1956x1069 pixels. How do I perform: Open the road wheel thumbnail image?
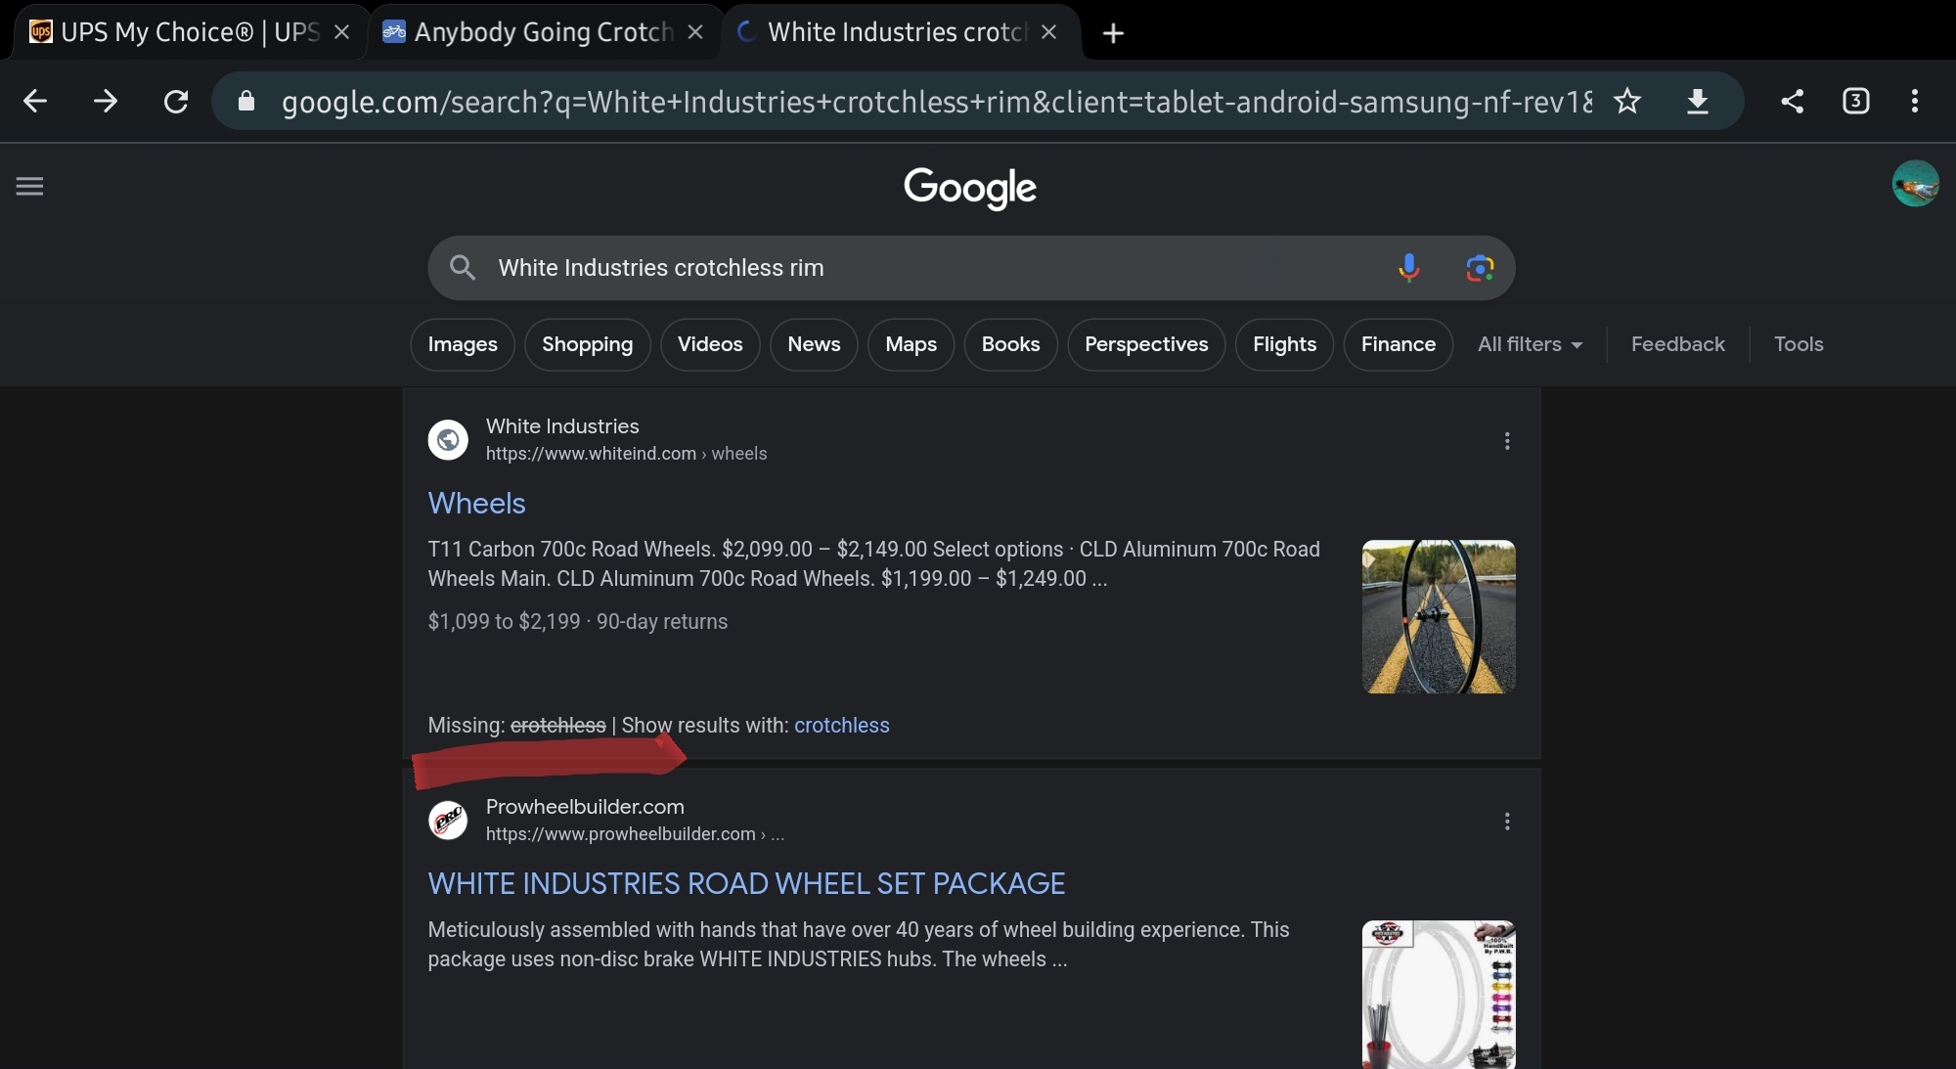[1439, 617]
